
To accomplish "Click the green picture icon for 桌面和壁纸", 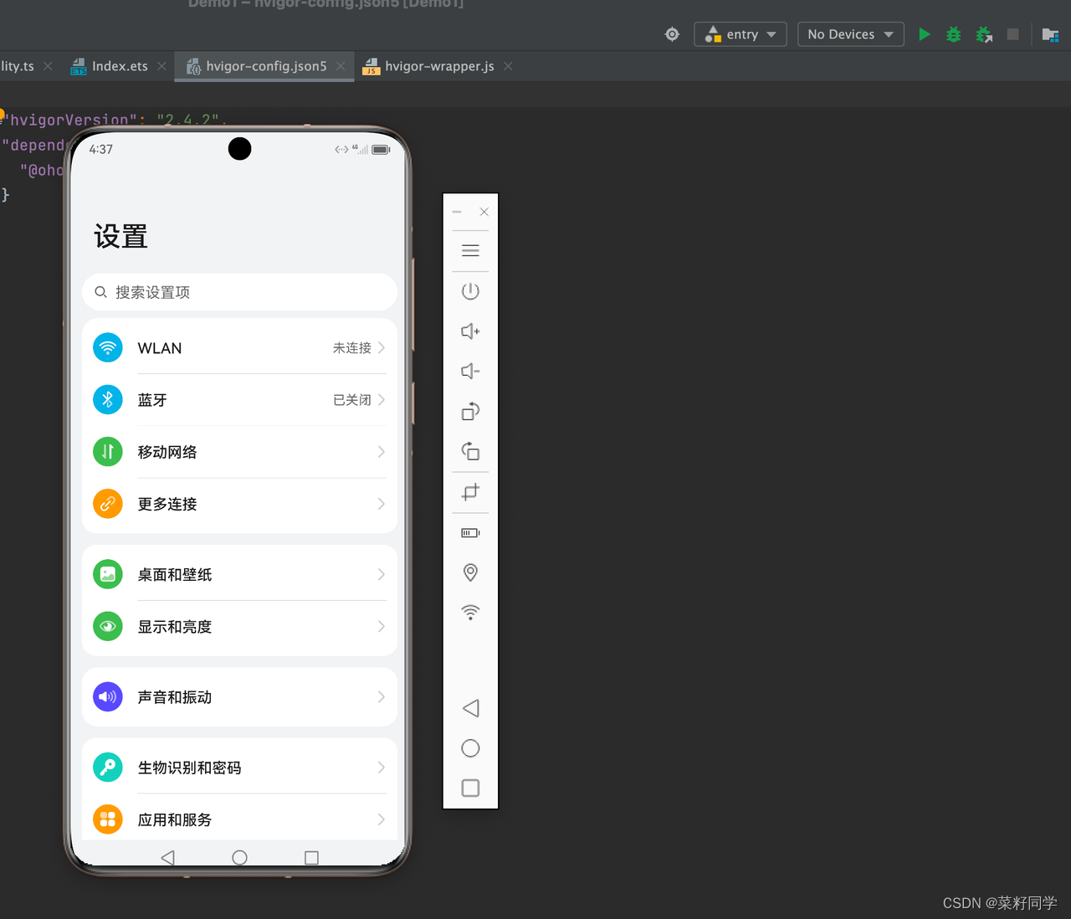I will (x=108, y=574).
